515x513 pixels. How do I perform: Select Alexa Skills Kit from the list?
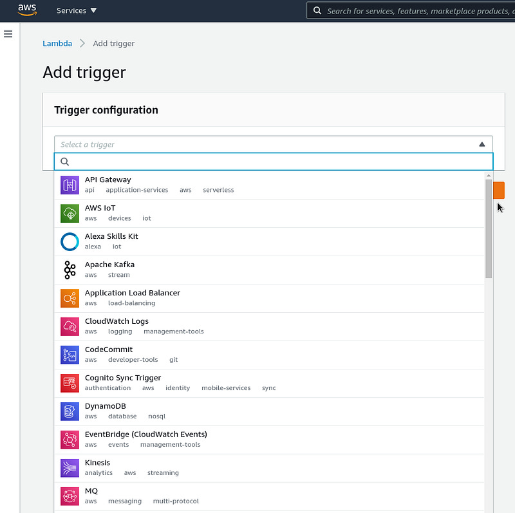[269, 241]
